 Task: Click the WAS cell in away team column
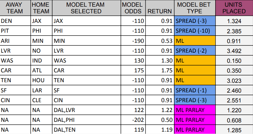[15, 60]
